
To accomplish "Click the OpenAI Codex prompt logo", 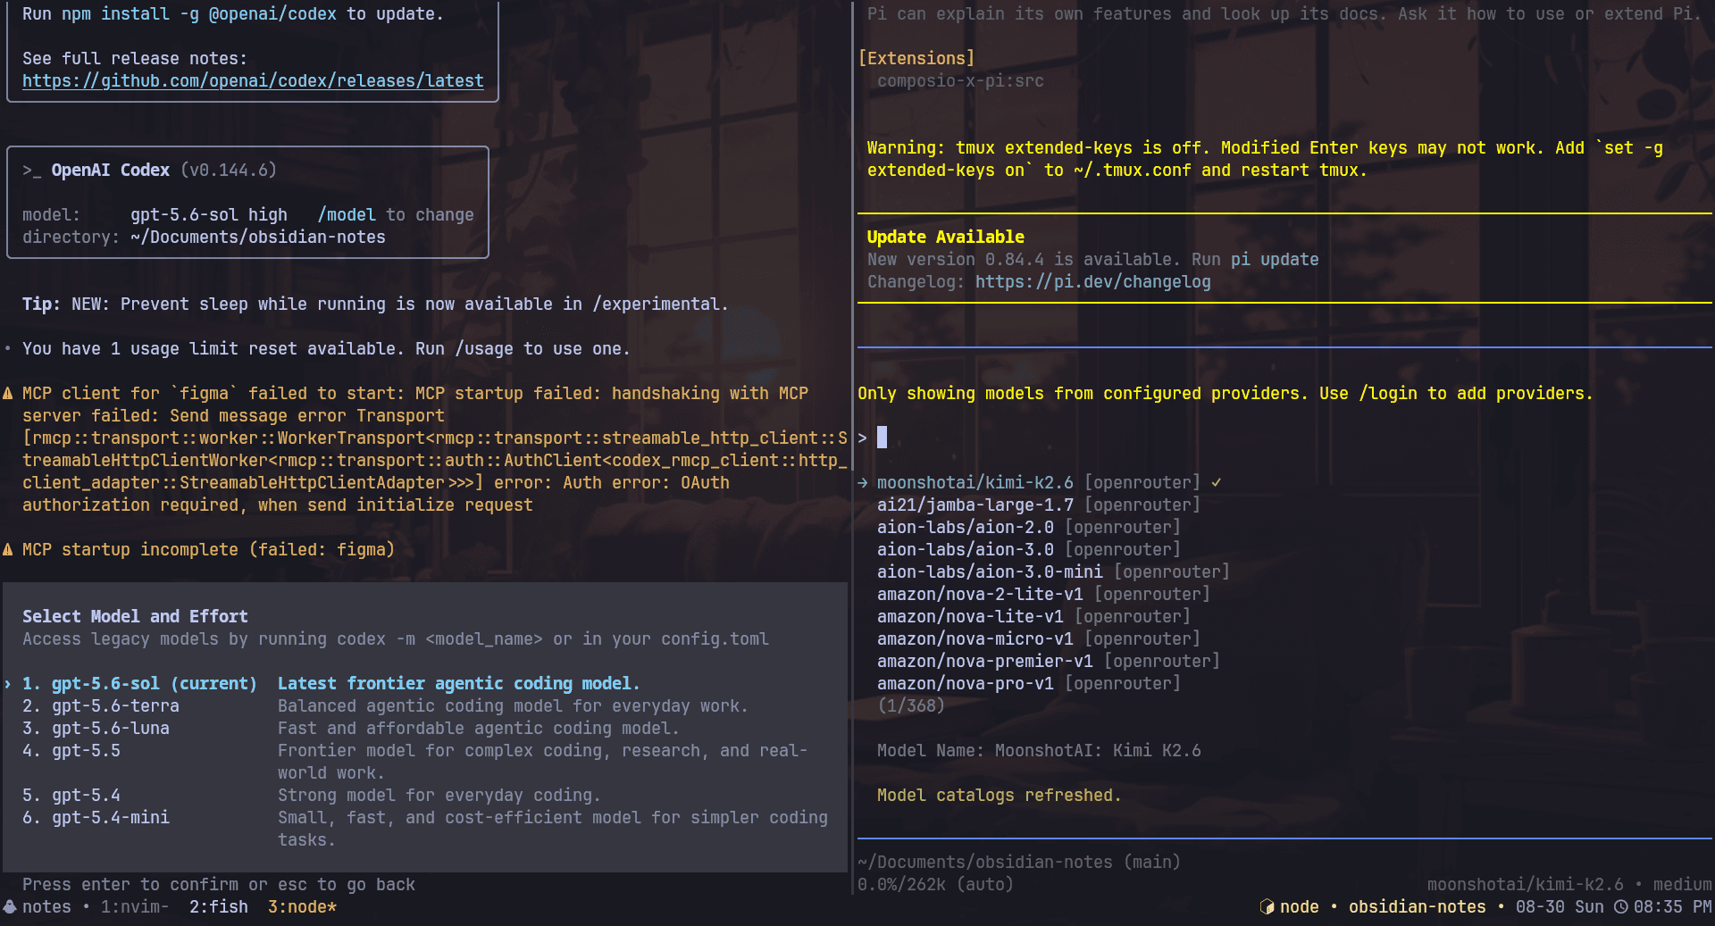I will [x=32, y=171].
